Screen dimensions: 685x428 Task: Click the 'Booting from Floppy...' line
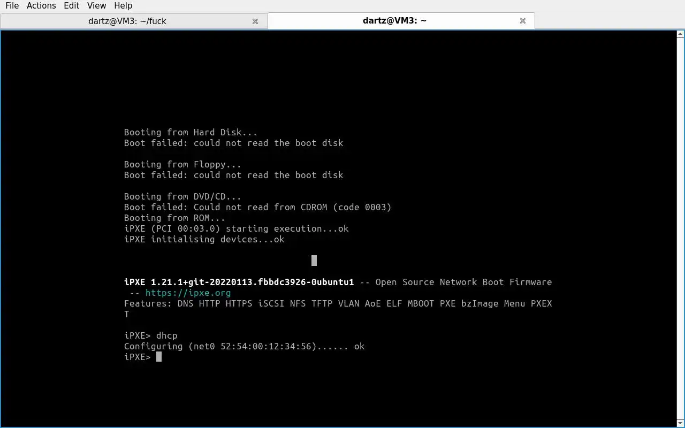[x=182, y=164]
